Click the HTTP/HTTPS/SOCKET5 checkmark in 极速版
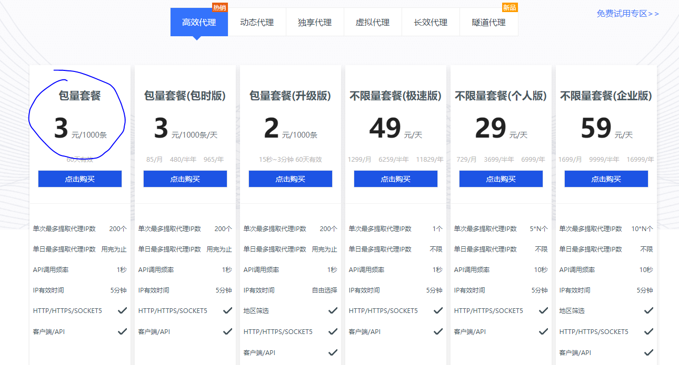Image resolution: width=679 pixels, height=365 pixels. tap(438, 311)
